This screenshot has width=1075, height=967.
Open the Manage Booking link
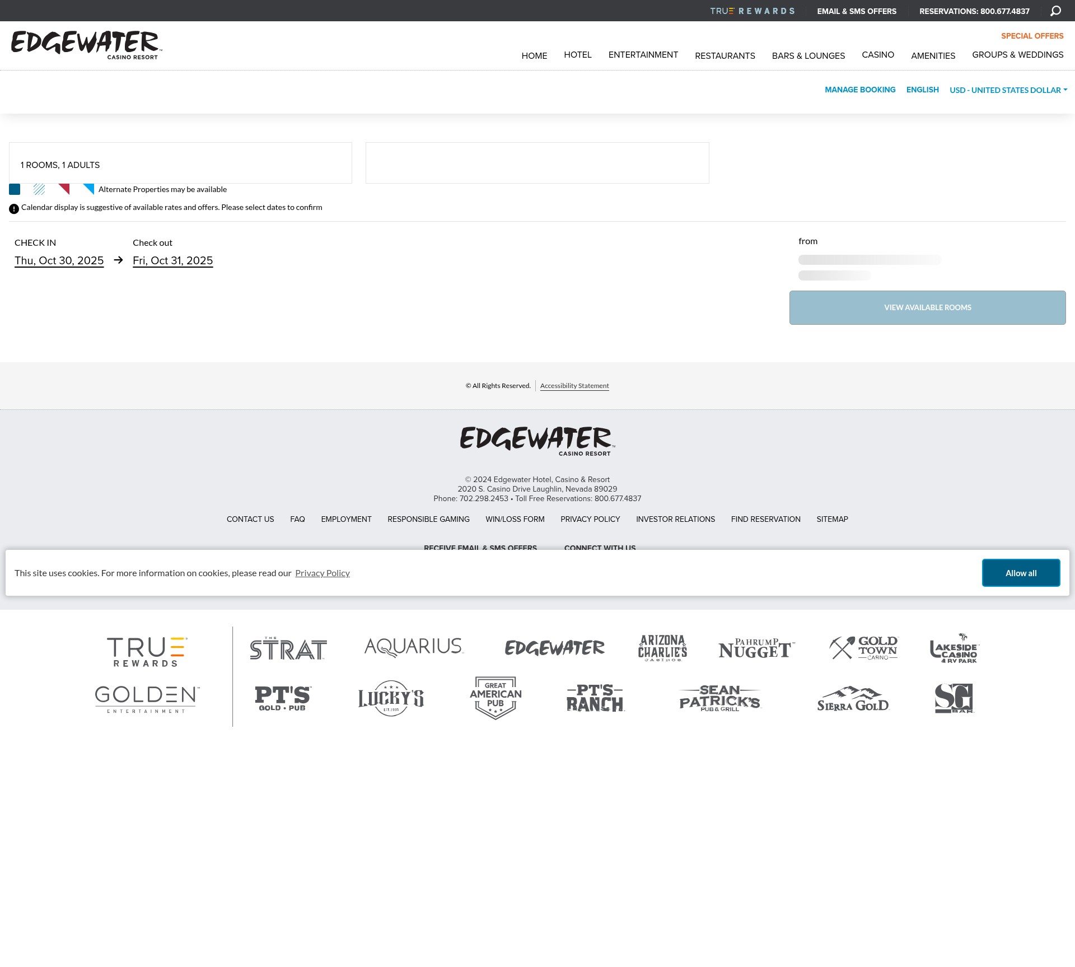point(860,90)
